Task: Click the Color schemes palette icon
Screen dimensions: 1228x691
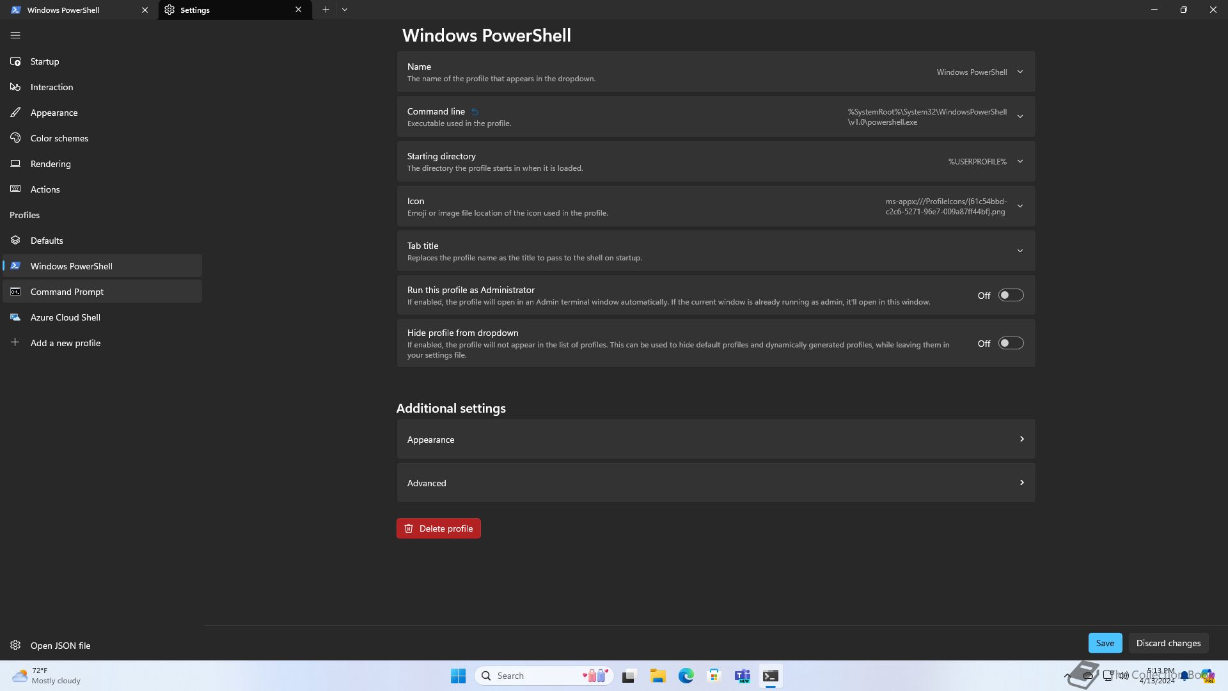Action: 15,138
